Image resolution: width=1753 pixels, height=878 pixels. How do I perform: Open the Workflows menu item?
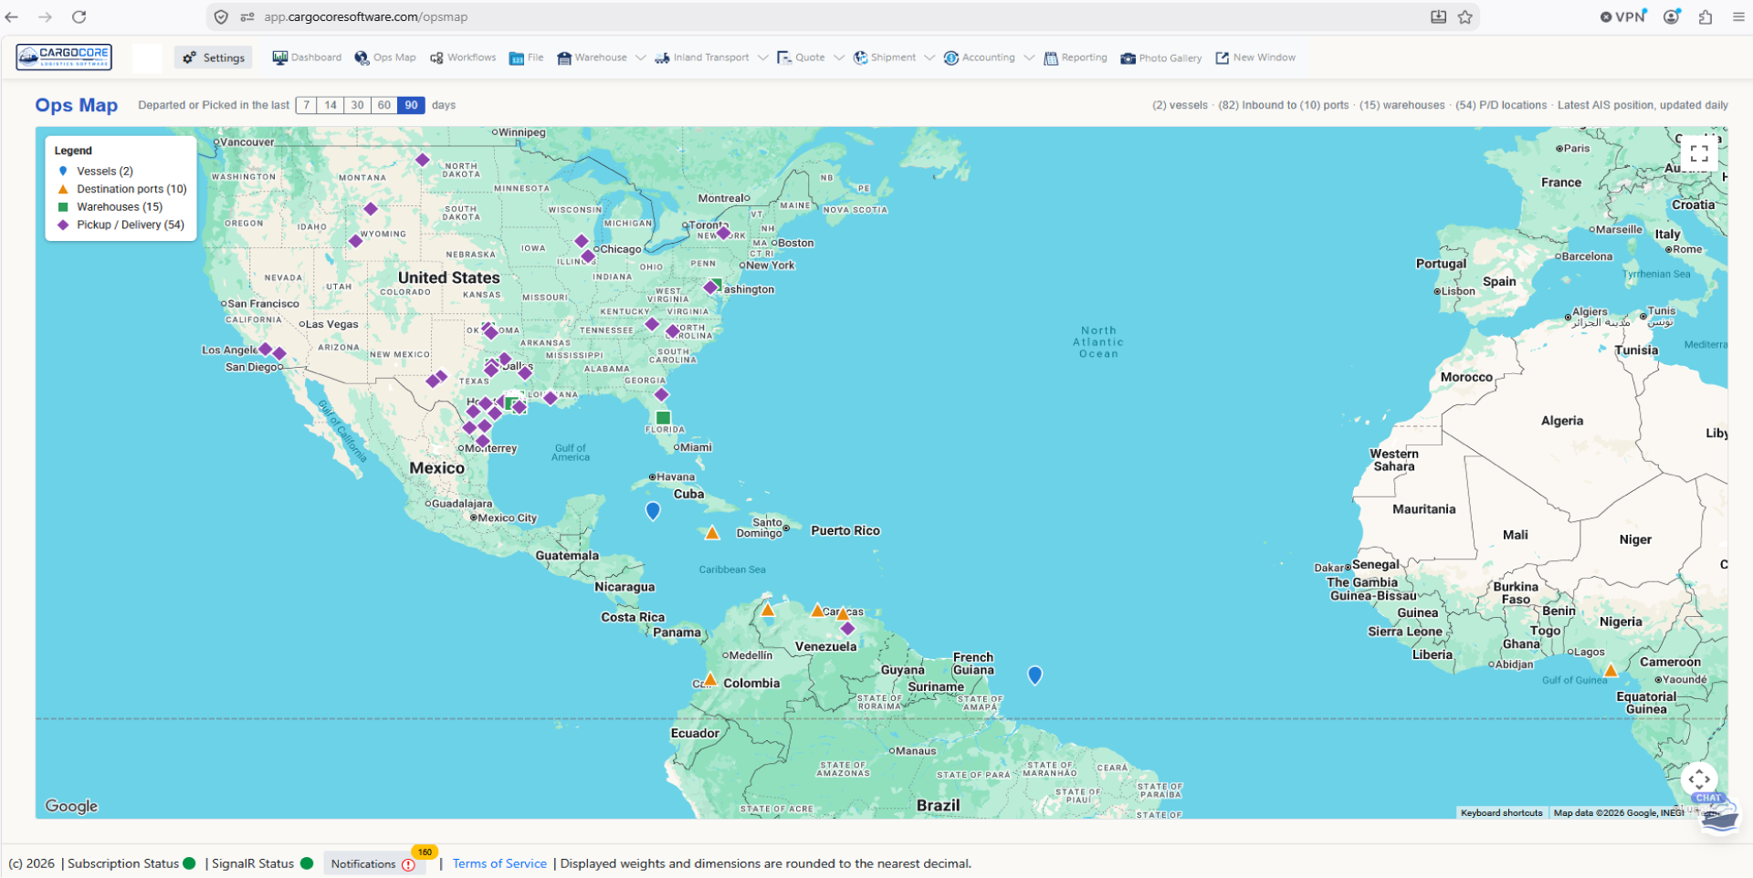463,57
